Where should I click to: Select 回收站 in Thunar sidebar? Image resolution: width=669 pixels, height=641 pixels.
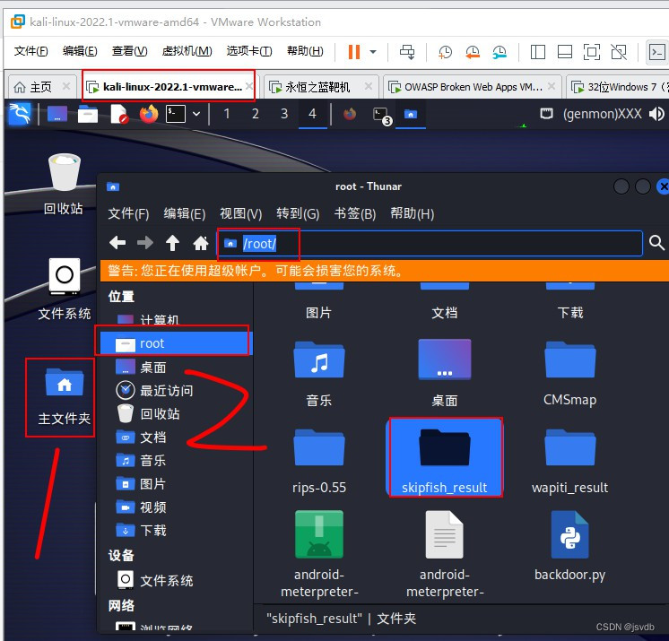click(x=175, y=413)
